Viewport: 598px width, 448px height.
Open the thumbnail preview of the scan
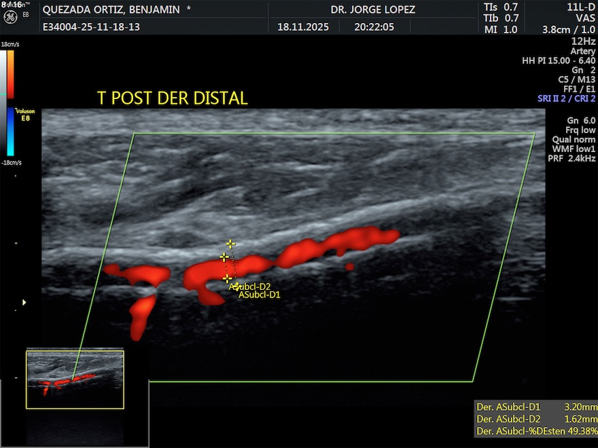(75, 379)
